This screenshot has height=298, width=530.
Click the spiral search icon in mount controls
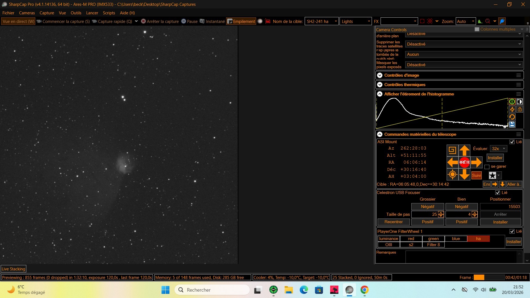(452, 150)
